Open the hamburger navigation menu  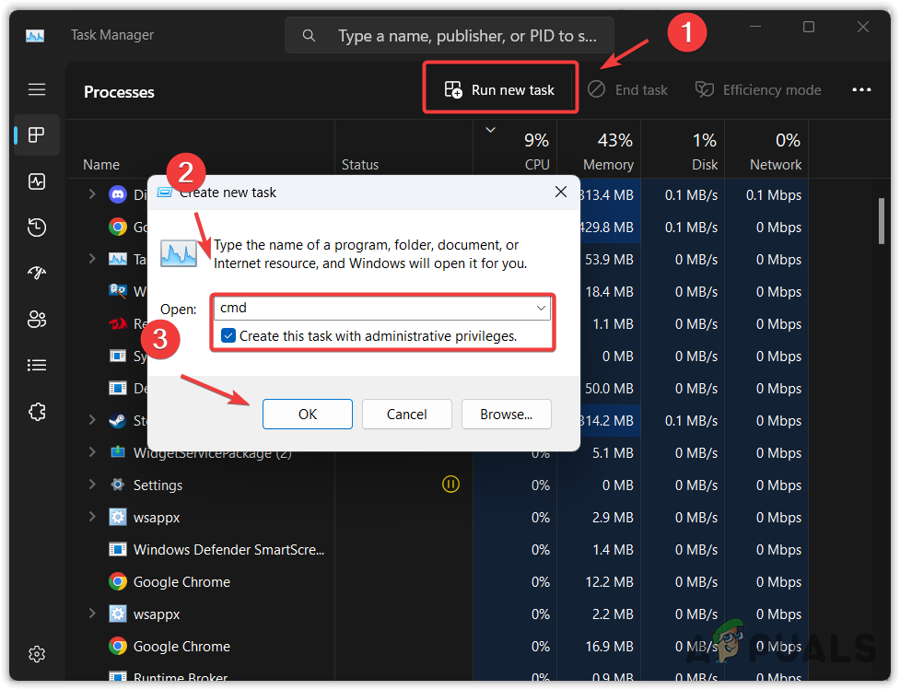point(37,89)
